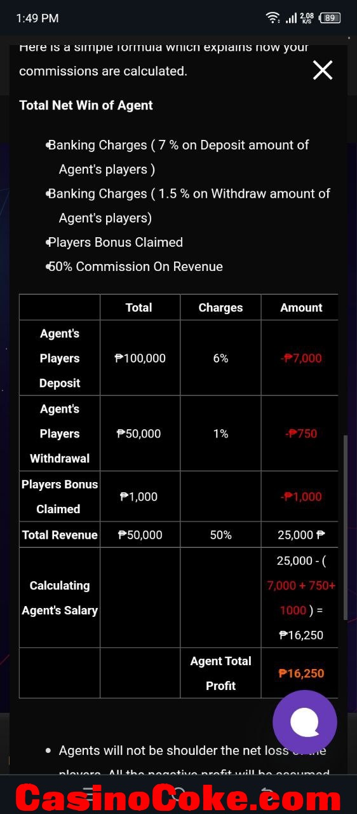Tap the battery level indicator
The image size is (357, 814).
[330, 18]
